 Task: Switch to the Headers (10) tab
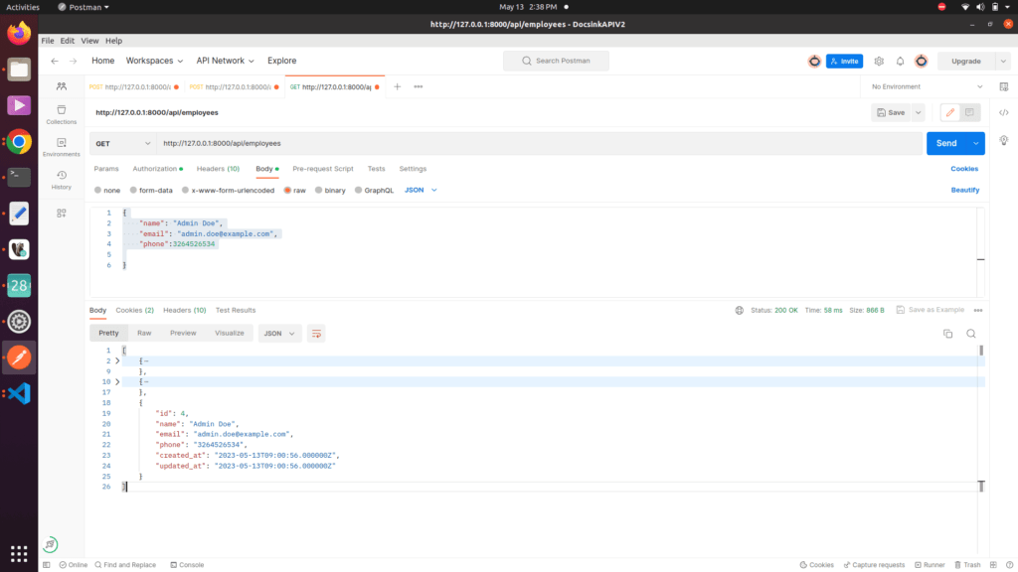(217, 168)
